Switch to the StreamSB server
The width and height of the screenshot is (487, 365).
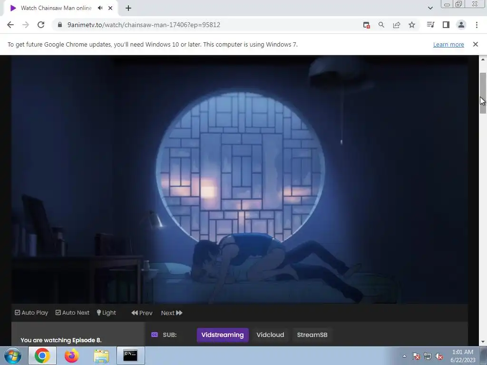click(312, 335)
